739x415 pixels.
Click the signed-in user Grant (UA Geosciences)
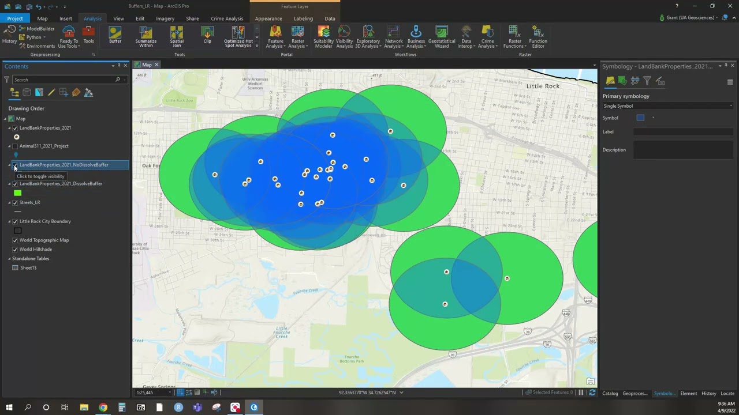pos(689,18)
